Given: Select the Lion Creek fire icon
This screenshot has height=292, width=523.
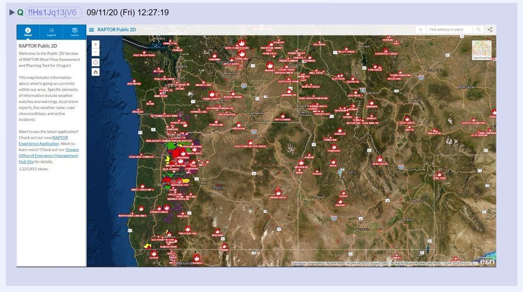Looking at the screenshot, I should (x=375, y=66).
